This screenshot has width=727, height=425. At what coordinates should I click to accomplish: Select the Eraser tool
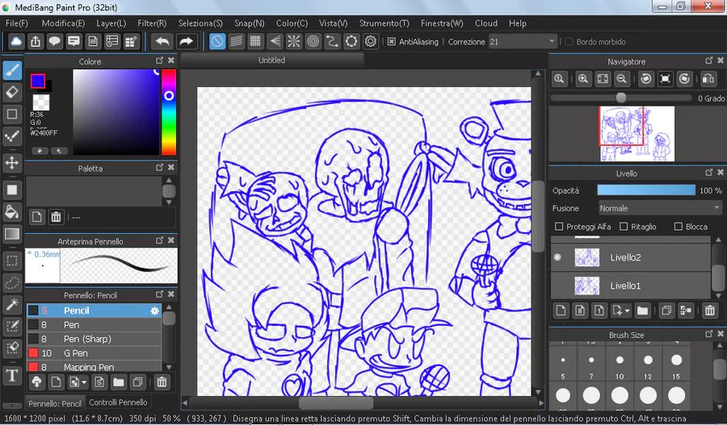pos(12,92)
